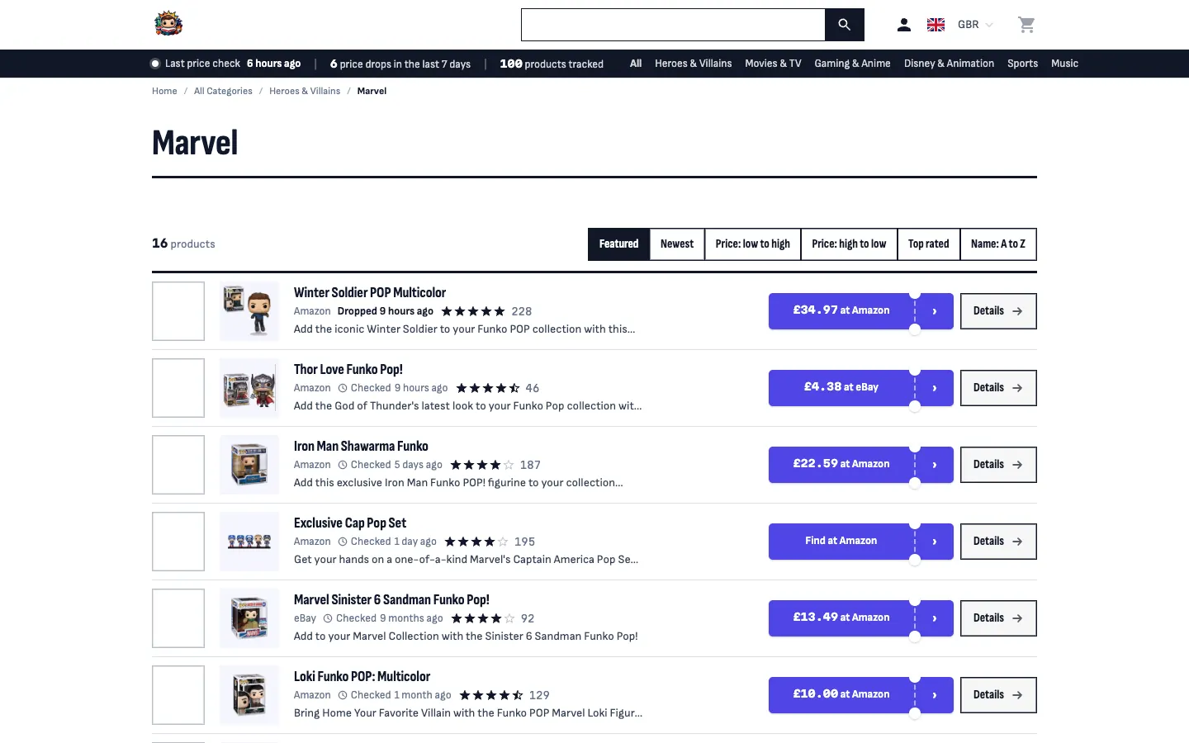Expand Iron Man Shawarma price chevron
Image resolution: width=1189 pixels, height=743 pixels.
(935, 465)
